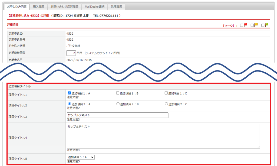Open the 追加項目5：A dropdown
This screenshot has height=166, width=277.
pos(81,157)
